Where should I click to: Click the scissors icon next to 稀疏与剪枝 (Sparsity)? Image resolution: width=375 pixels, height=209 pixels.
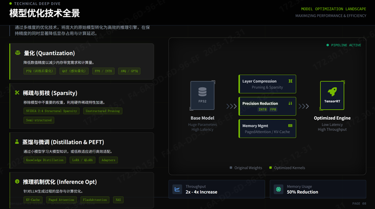[x=17, y=93]
